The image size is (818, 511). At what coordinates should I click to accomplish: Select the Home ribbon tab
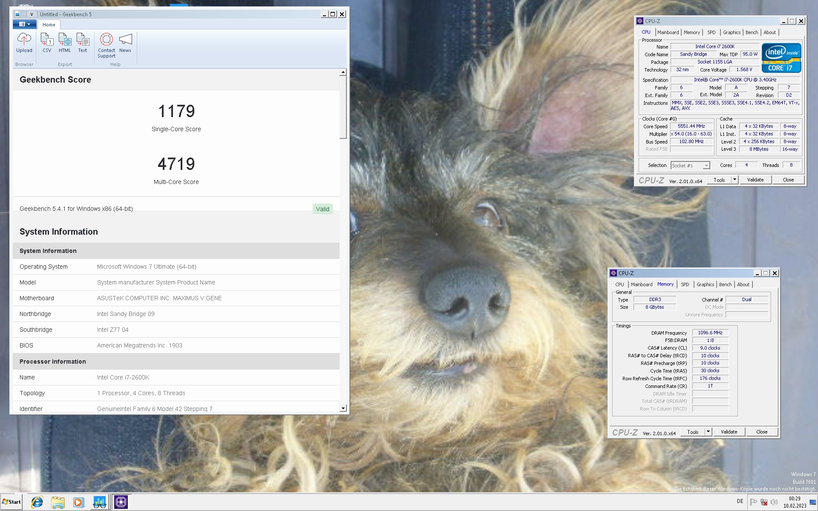(x=49, y=25)
